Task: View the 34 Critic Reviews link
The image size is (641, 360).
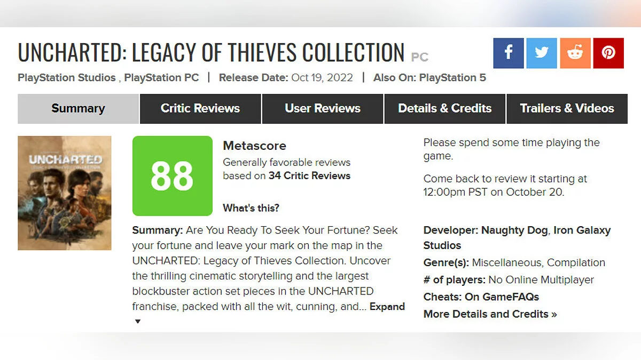Action: (x=309, y=175)
